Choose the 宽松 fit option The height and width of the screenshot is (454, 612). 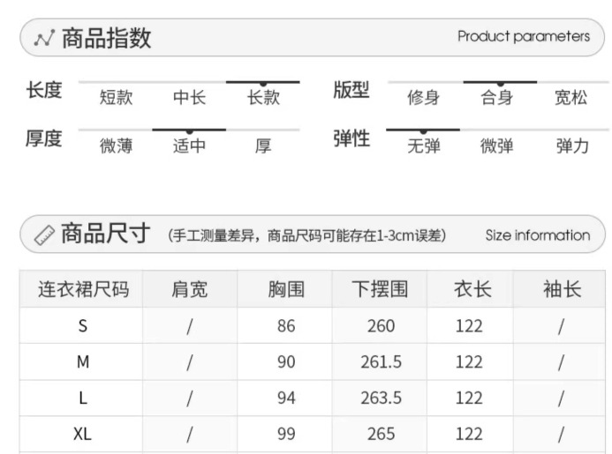pos(570,97)
